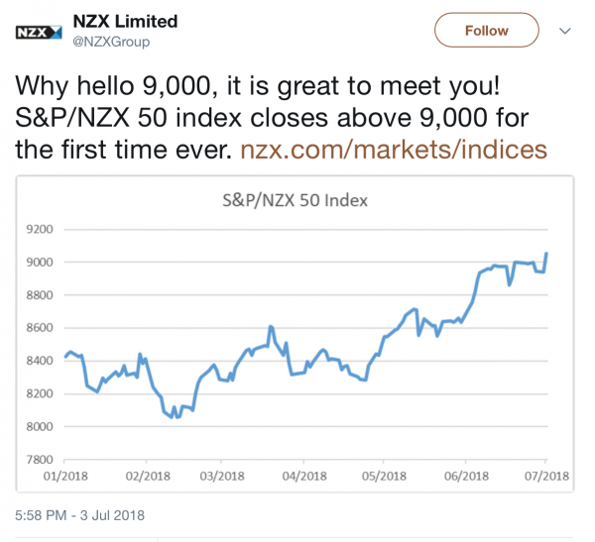Viewport: 595px width, 542px height.
Task: Click the 9000 y-axis label
Action: pos(40,263)
